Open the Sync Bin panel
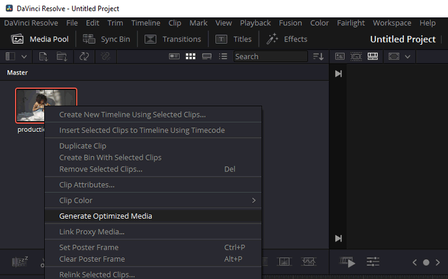The width and height of the screenshot is (448, 279). click(x=106, y=39)
